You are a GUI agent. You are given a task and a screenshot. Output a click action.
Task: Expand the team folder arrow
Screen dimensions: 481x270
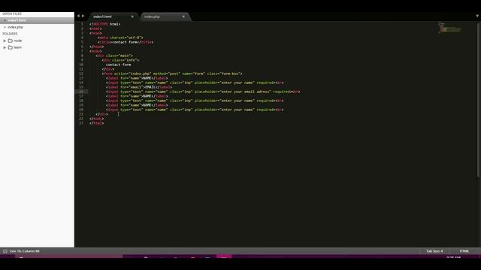coord(5,47)
